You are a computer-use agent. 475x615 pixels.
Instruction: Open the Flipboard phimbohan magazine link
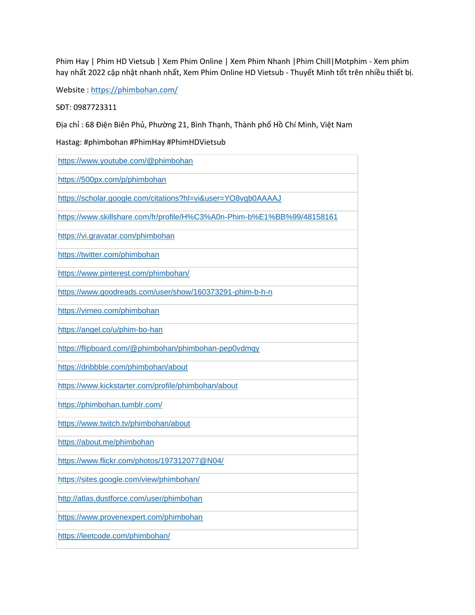159,348
